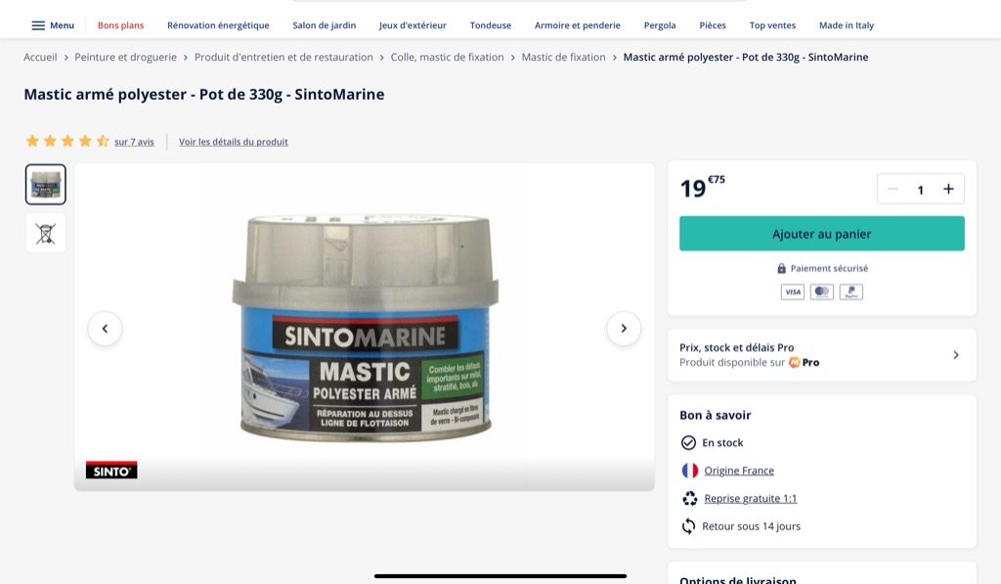Open the 'sur 7 avis' reviews link

(134, 142)
